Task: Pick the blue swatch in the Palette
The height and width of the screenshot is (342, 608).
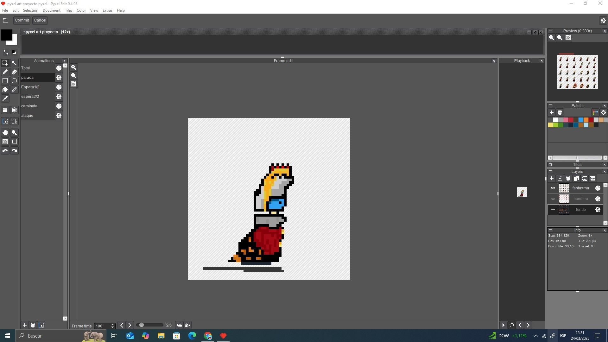Action: coord(581,120)
